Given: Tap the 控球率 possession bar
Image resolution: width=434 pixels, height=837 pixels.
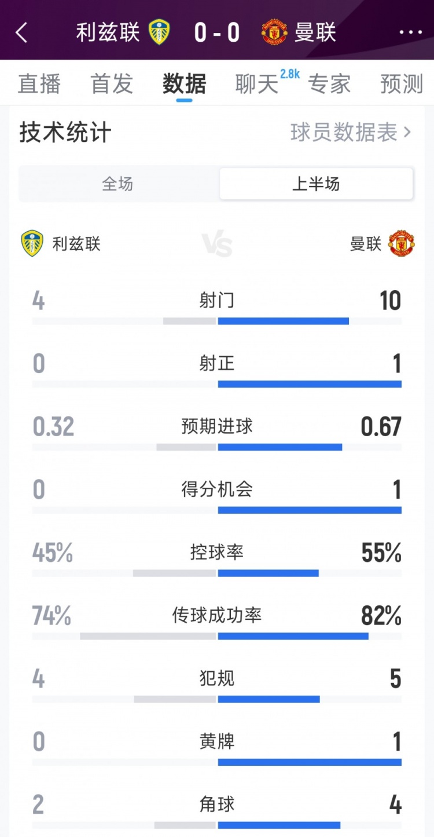Looking at the screenshot, I should (x=217, y=573).
